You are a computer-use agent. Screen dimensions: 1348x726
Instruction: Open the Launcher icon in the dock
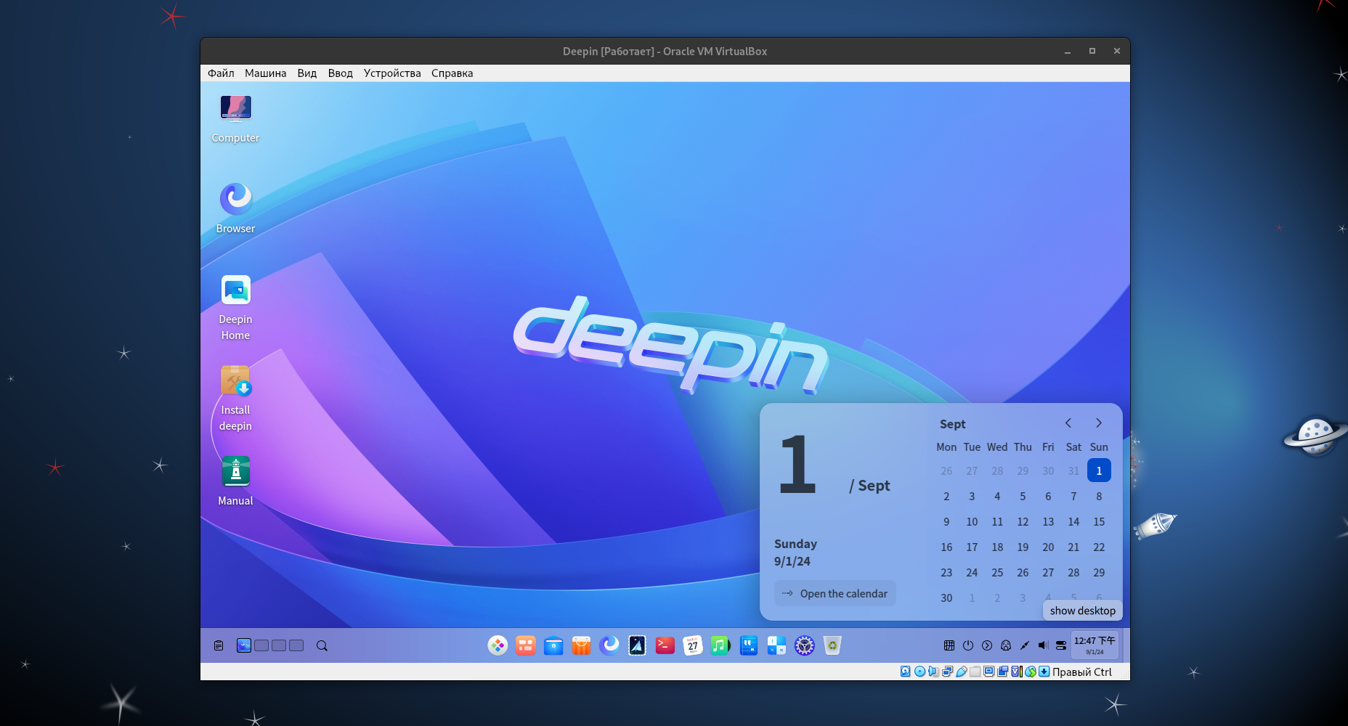tap(498, 645)
